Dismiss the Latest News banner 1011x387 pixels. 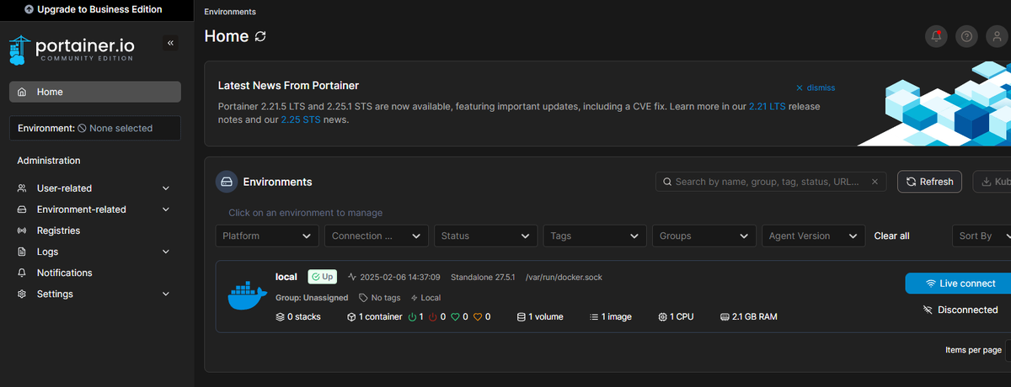pyautogui.click(x=816, y=87)
